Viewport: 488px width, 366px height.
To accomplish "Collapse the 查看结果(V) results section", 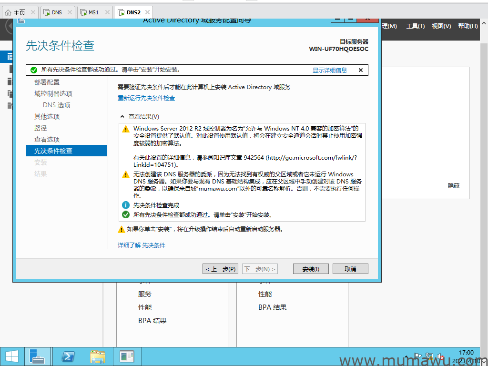I will coord(122,117).
